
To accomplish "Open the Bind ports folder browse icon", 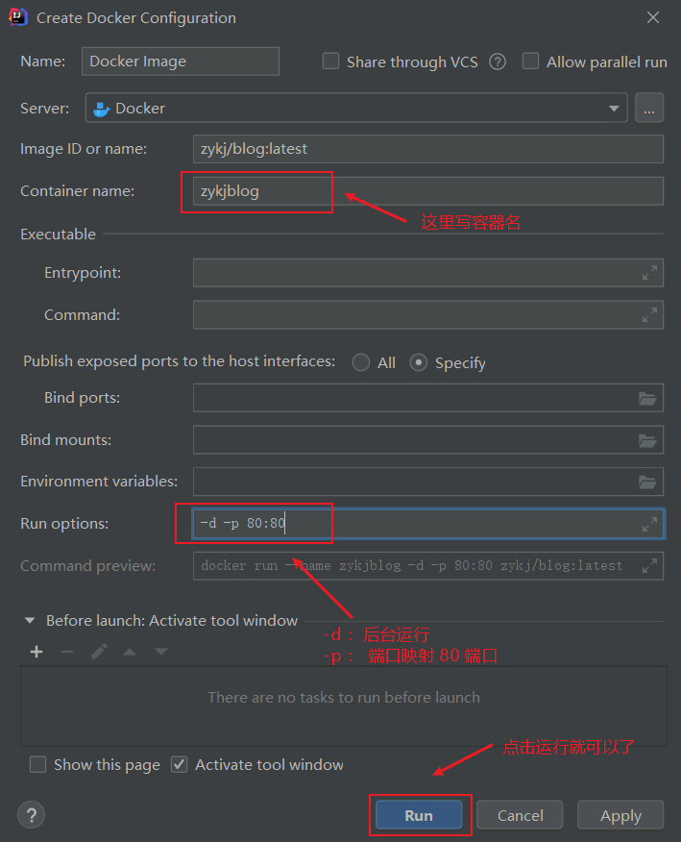I will tap(647, 399).
